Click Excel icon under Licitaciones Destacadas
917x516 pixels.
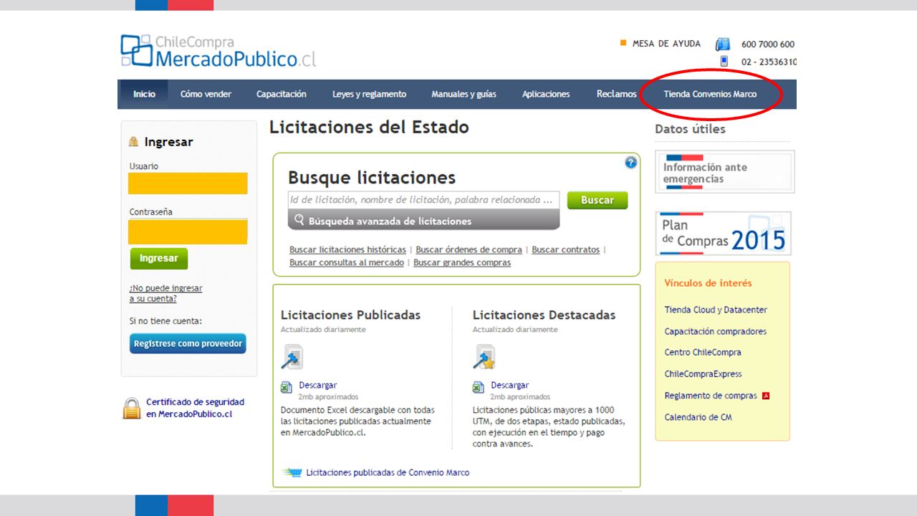pos(479,388)
